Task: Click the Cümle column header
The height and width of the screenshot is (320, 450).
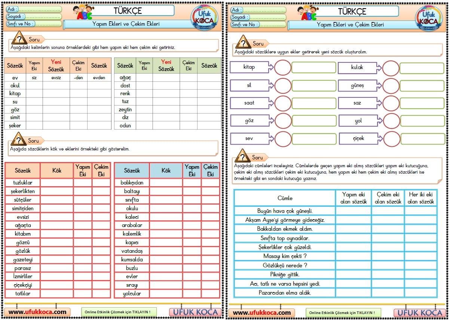Action: [x=285, y=198]
